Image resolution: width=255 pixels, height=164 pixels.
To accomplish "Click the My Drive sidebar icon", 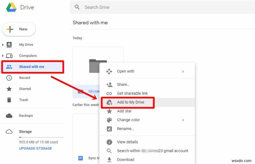I will click(x=9, y=44).
